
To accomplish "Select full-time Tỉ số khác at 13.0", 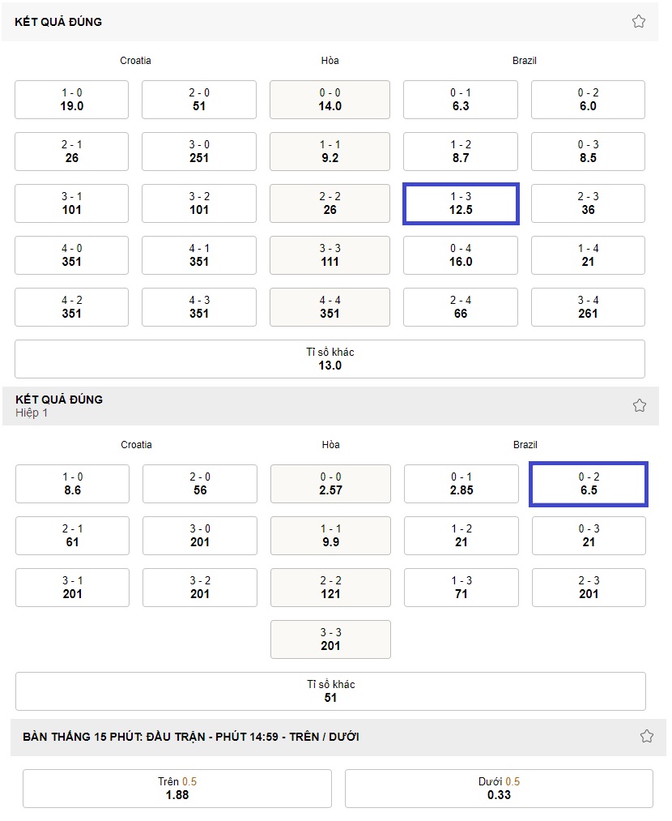I will tap(330, 359).
